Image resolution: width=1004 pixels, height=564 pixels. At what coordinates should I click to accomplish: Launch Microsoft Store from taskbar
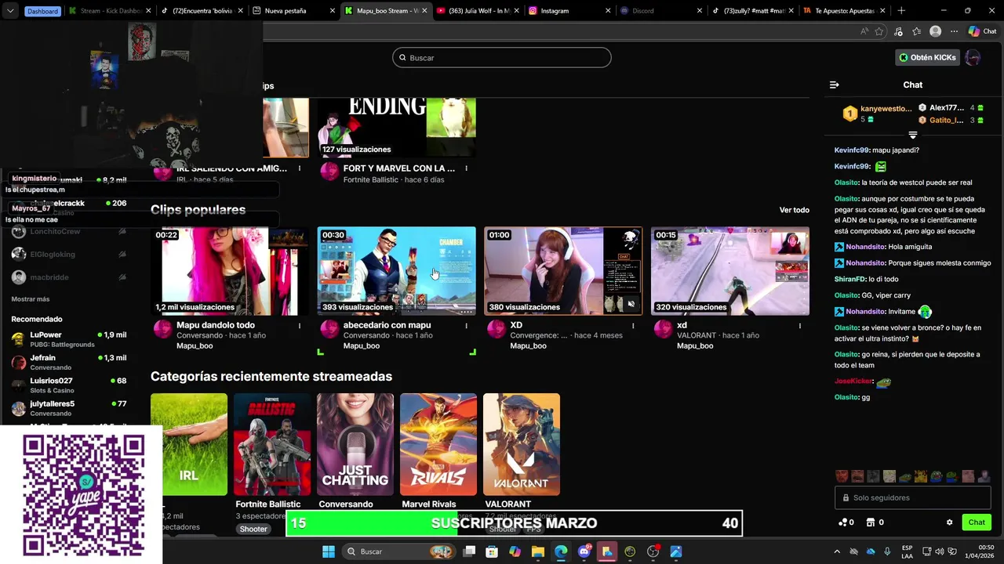point(492,551)
